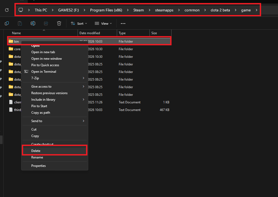Go to steamapps in breadcrumb
The image size is (278, 197).
tap(164, 10)
